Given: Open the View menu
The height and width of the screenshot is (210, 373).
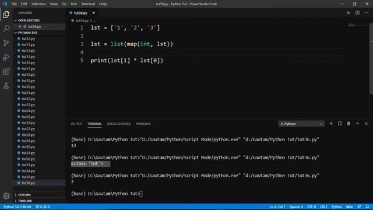Looking at the screenshot, I should (54, 4).
